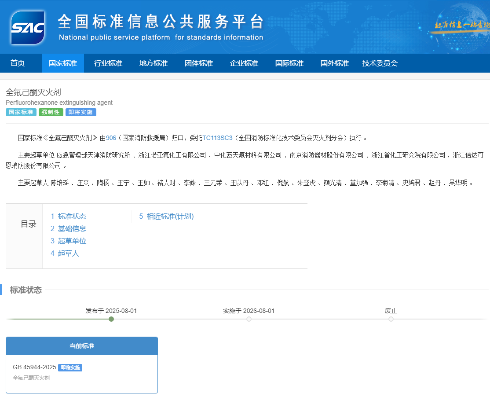Switch to the 行业标准 tab
490x404 pixels.
[108, 63]
